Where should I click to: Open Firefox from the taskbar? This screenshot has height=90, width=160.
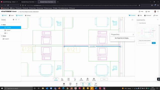point(71,88)
